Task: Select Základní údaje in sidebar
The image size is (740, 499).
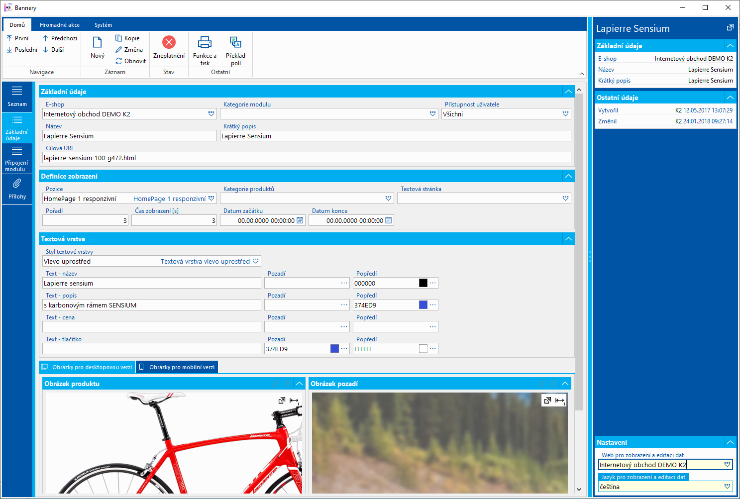Action: click(17, 128)
